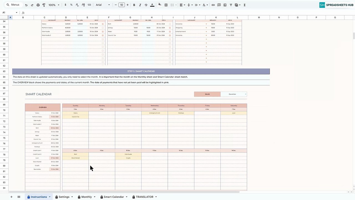Decrease font size with minus button

click(x=116, y=5)
